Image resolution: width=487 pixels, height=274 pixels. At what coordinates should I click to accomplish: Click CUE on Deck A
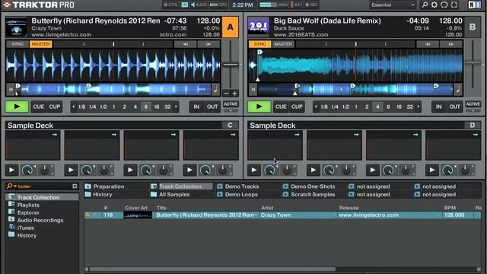point(39,107)
